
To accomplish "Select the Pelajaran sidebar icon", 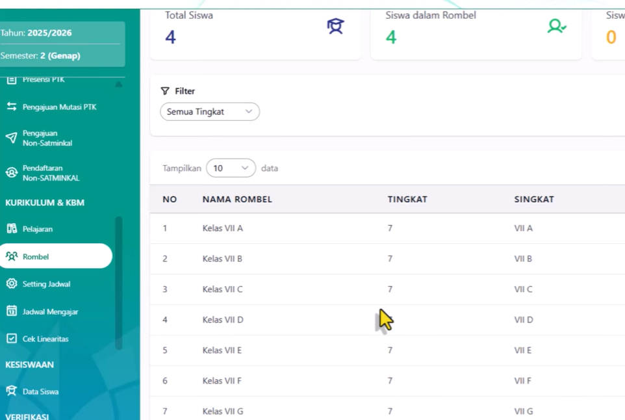I will click(x=12, y=229).
